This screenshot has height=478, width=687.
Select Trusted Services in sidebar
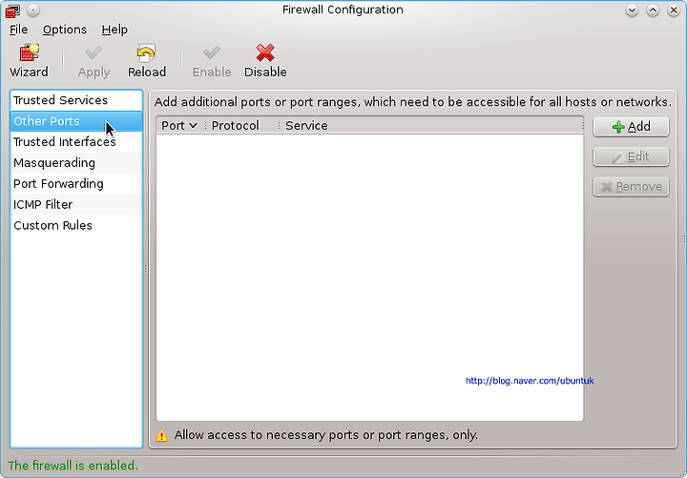pos(76,100)
